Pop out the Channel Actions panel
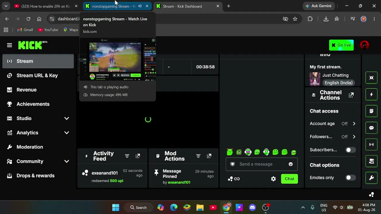This screenshot has height=214, width=381. coord(351,95)
